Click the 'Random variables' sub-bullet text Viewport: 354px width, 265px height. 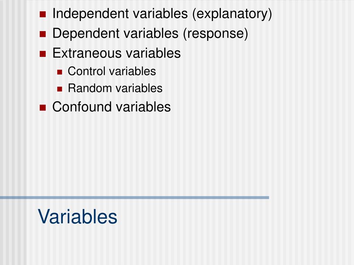coord(115,88)
